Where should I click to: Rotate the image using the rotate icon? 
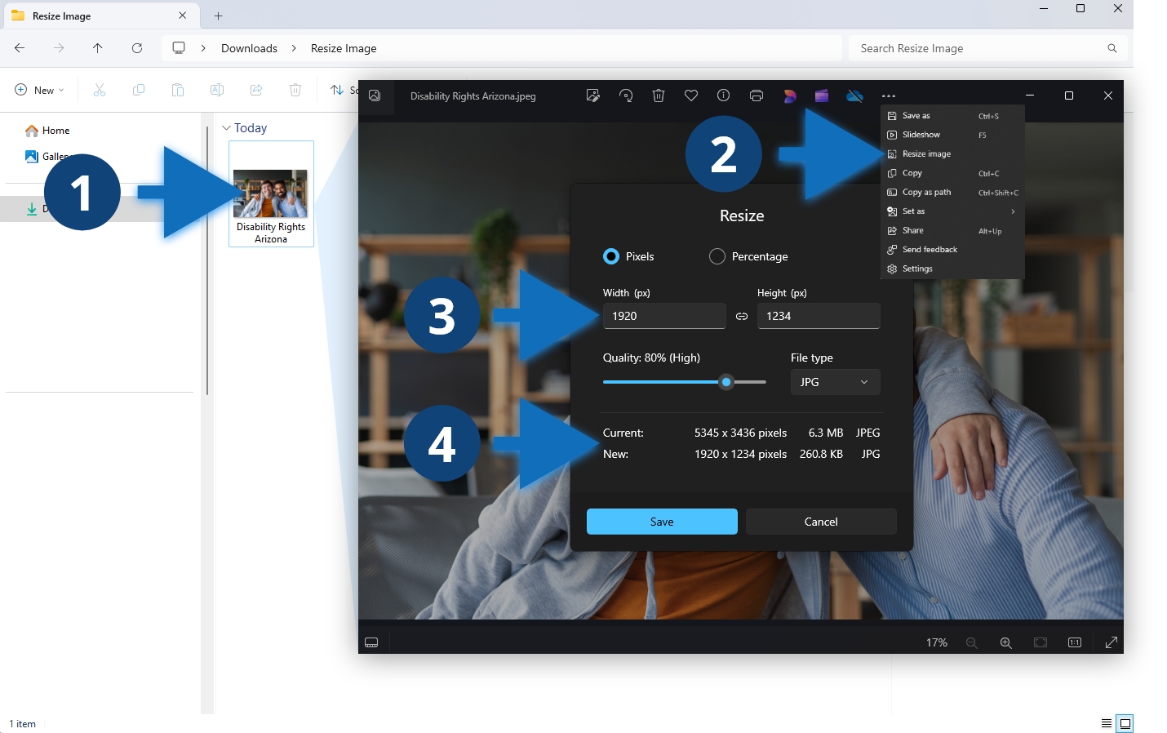click(626, 96)
